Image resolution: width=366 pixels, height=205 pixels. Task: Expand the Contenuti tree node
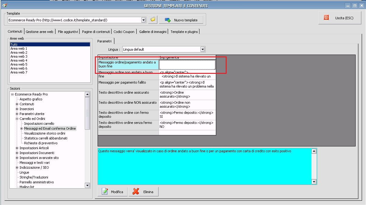(17, 104)
